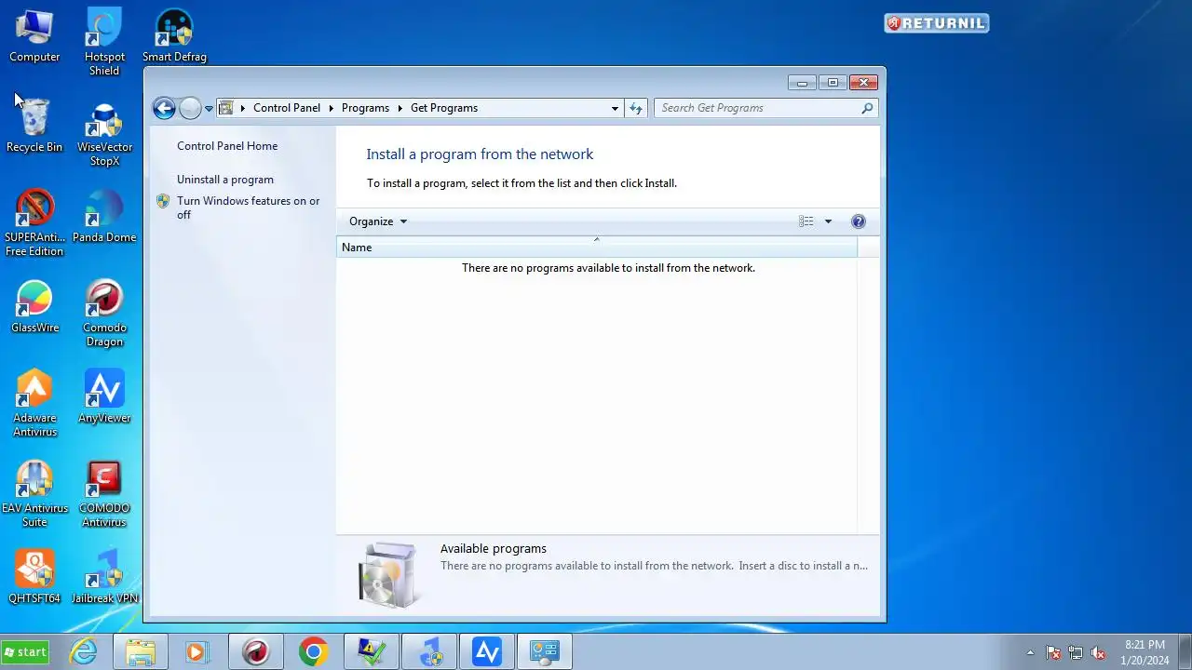Sort by the Name column header
1192x670 pixels.
[596, 248]
